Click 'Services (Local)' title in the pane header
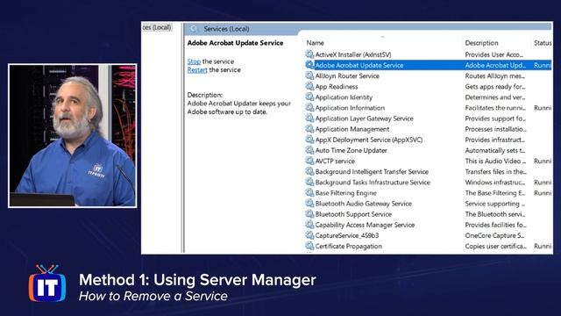Image resolution: width=561 pixels, height=316 pixels. coord(226,29)
